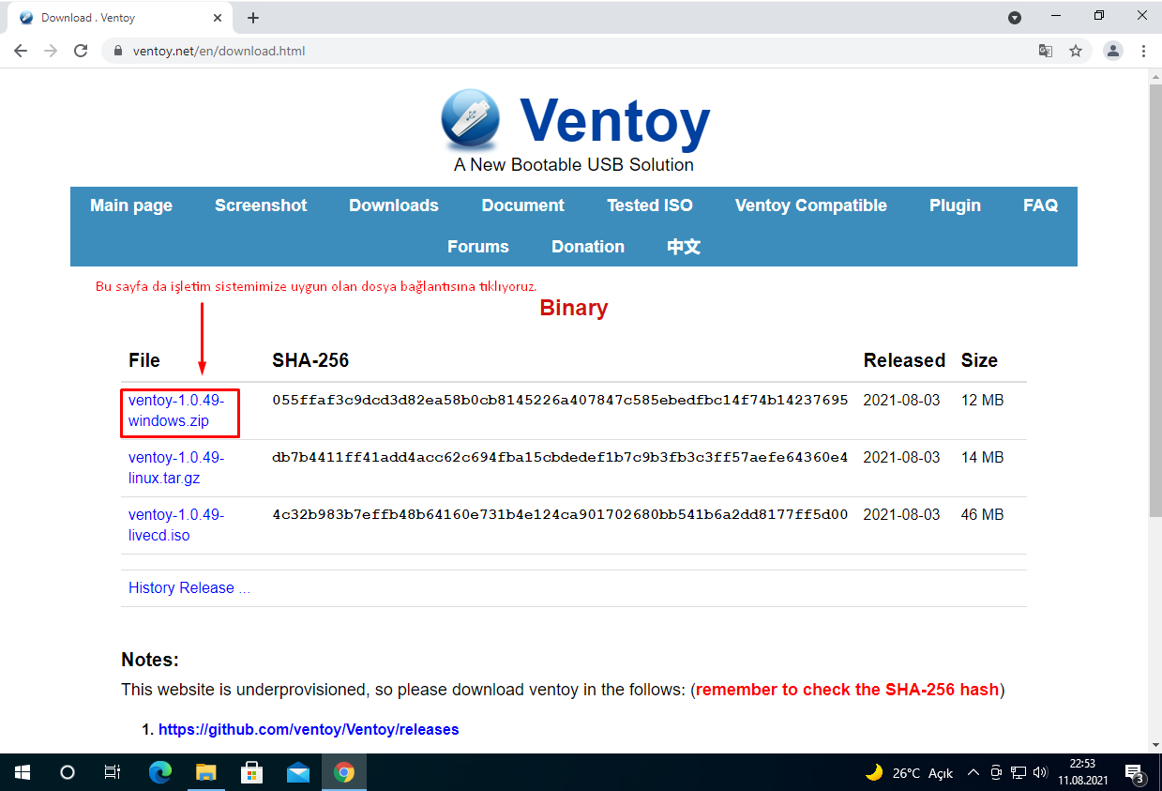
Task: Click the page vertical scrollbar thumb
Action: [1154, 300]
